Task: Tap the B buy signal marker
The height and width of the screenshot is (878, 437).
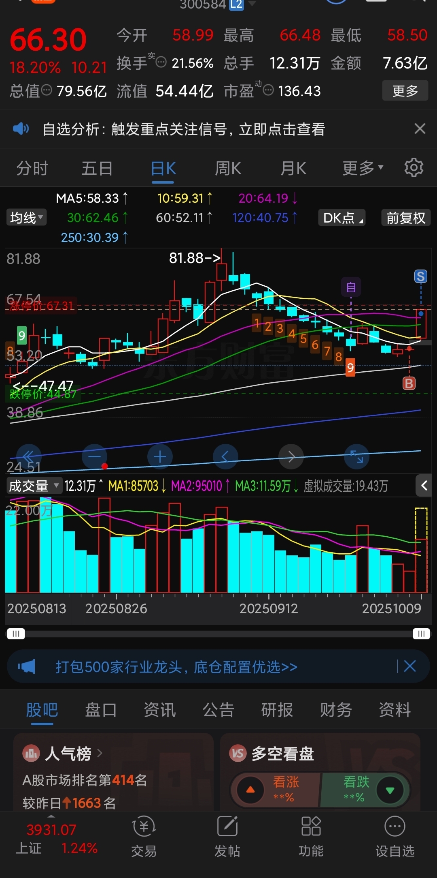Action: coord(409,383)
